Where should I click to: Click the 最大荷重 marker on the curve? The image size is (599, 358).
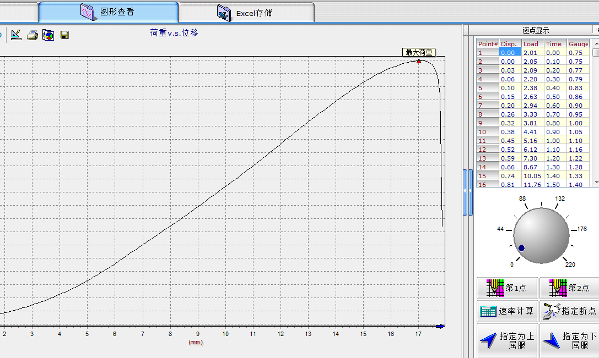pyautogui.click(x=419, y=61)
